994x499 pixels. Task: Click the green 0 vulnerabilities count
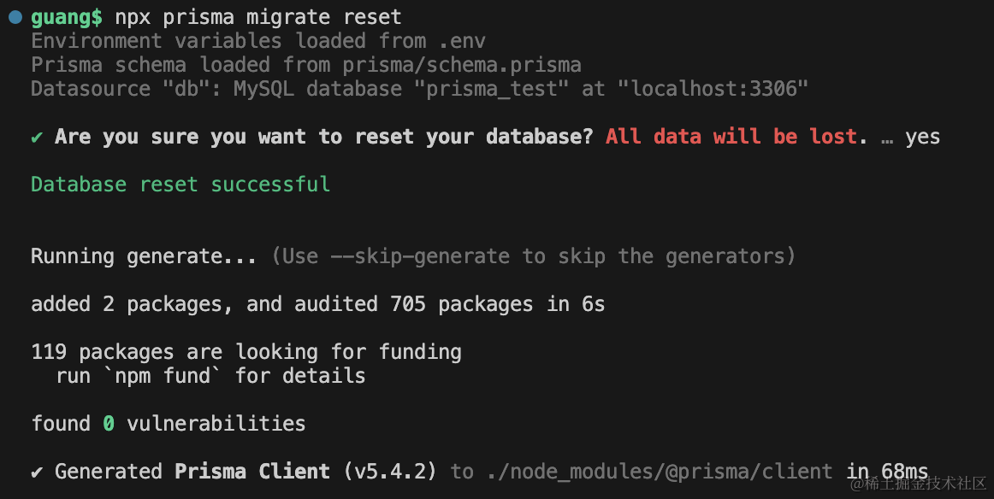pyautogui.click(x=109, y=424)
